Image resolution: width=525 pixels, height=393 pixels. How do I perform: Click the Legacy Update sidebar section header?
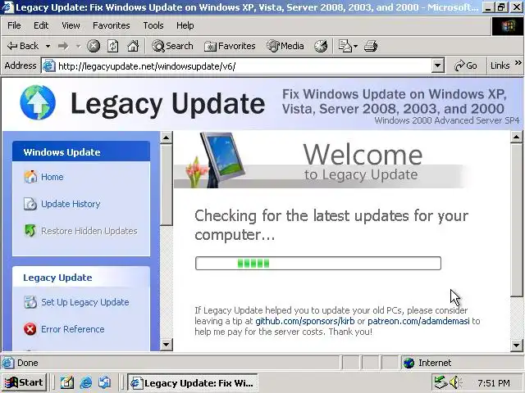(81, 278)
